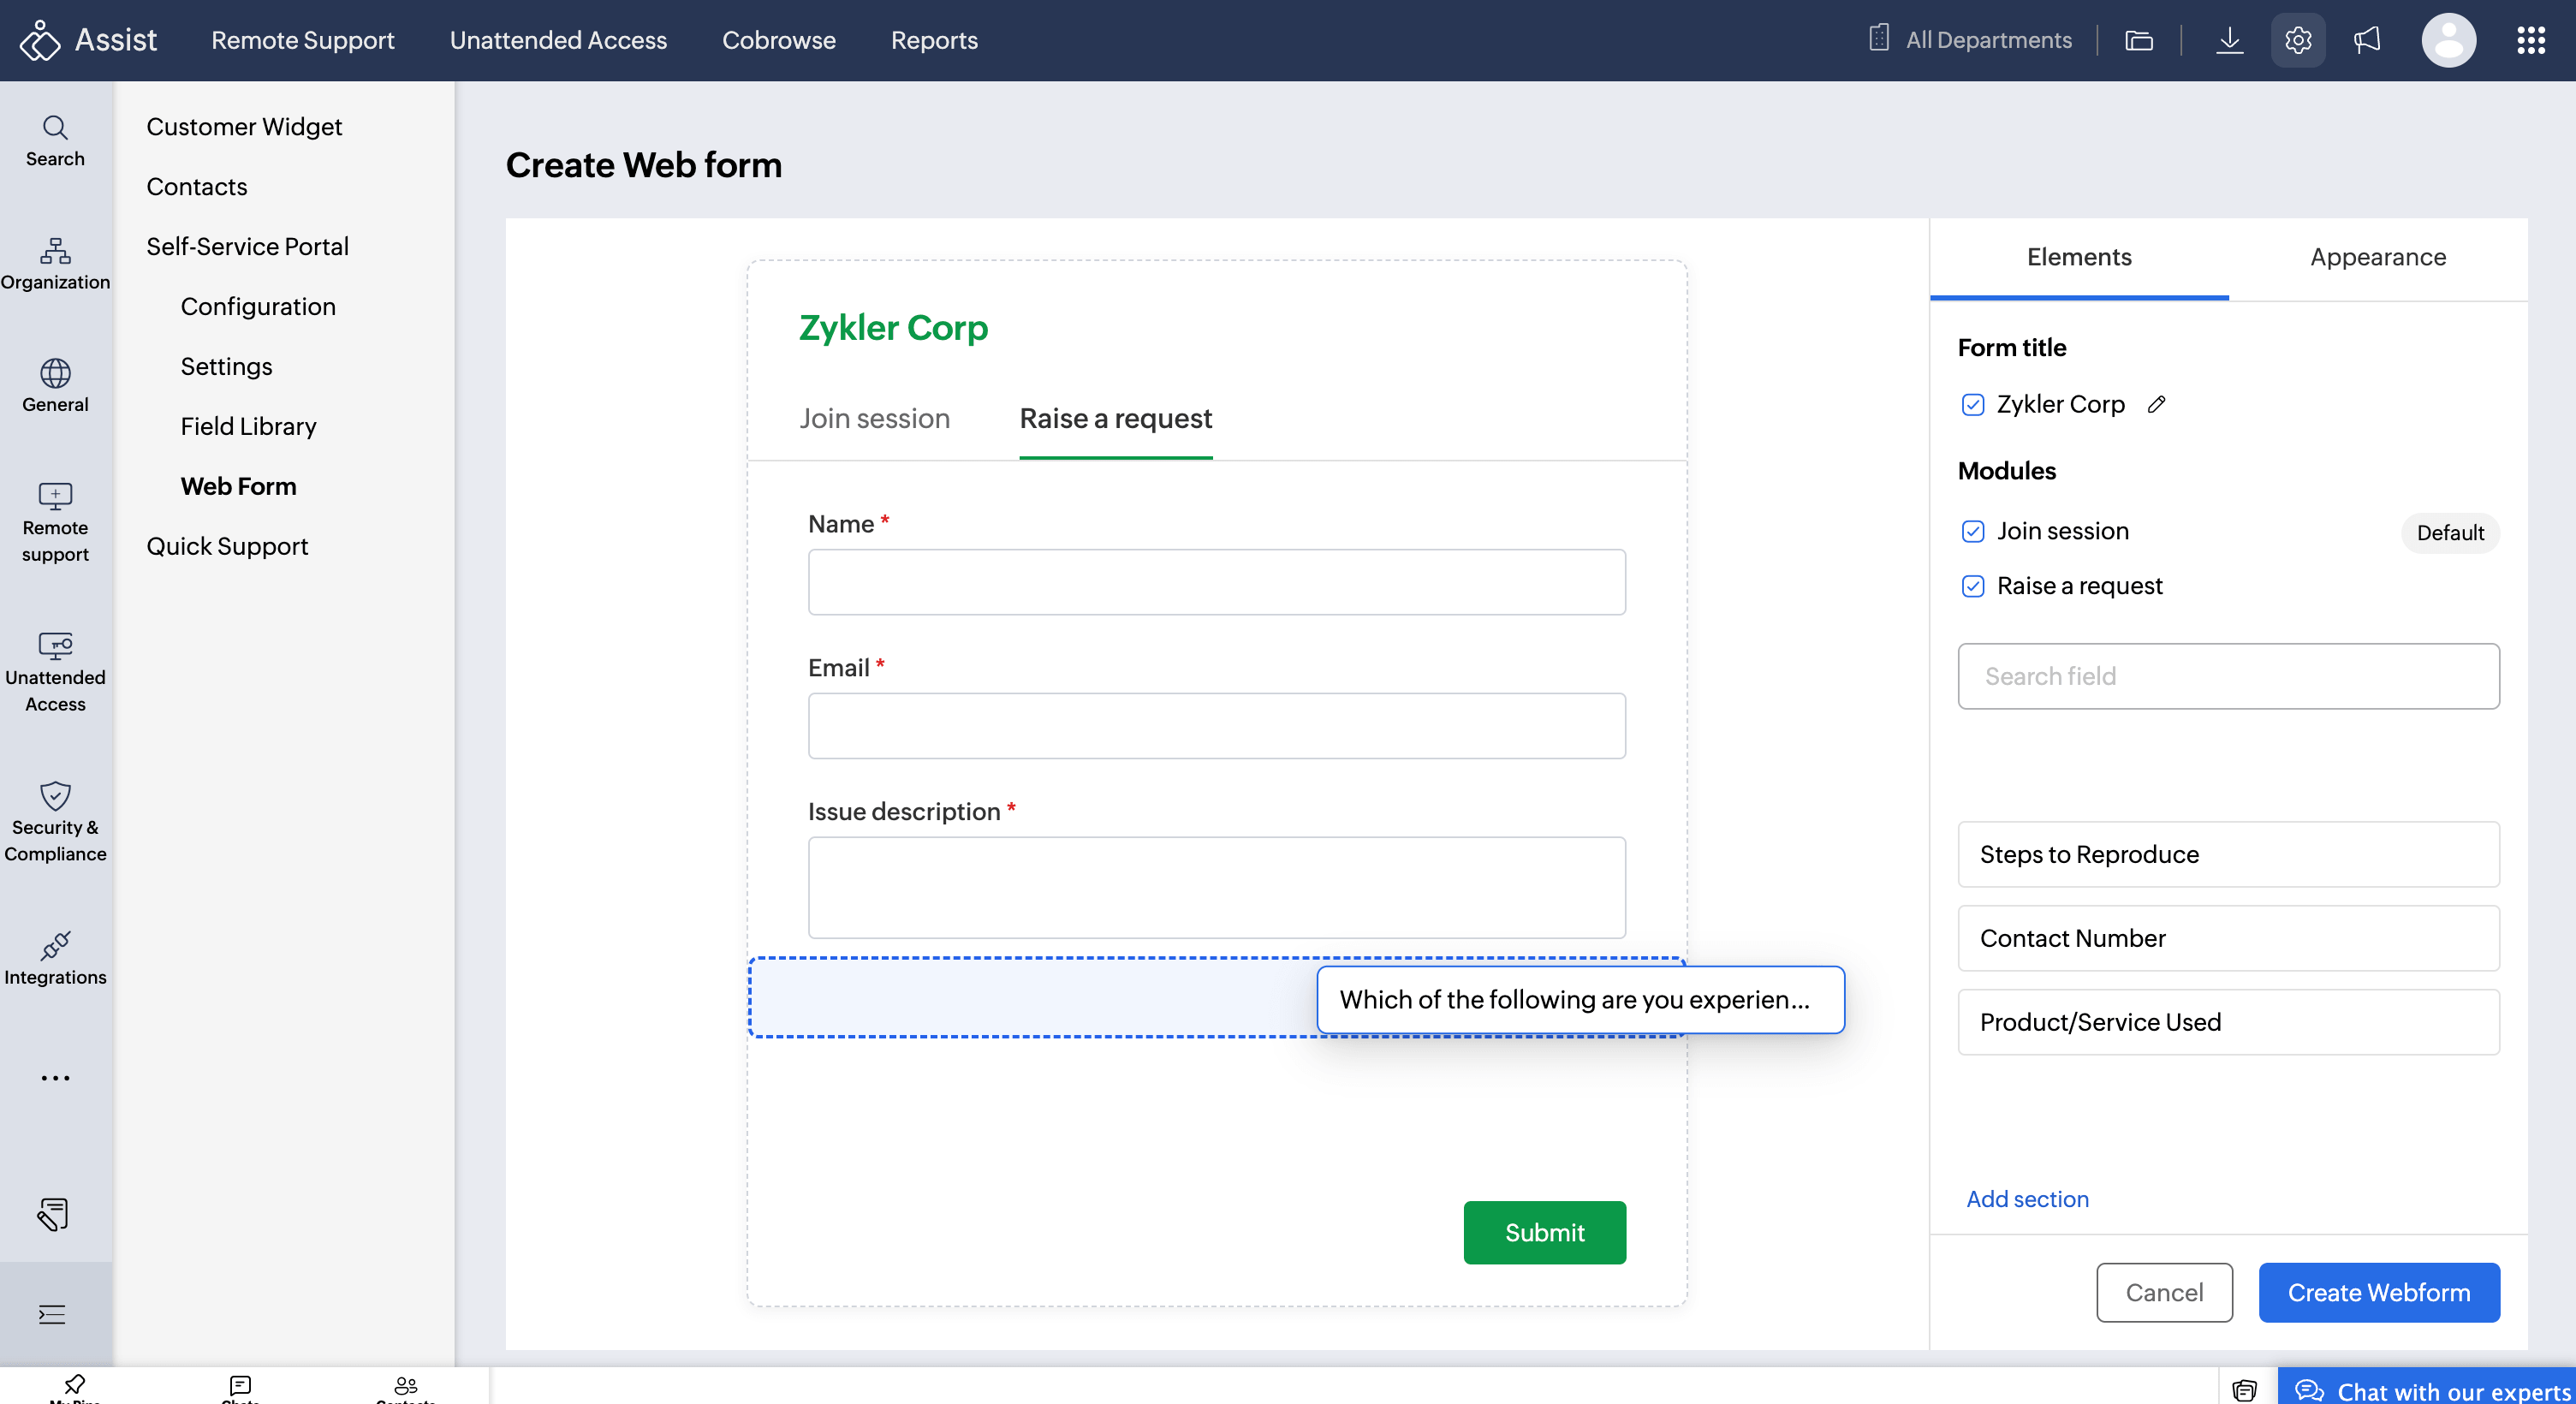Open the settings gear icon

(2298, 40)
